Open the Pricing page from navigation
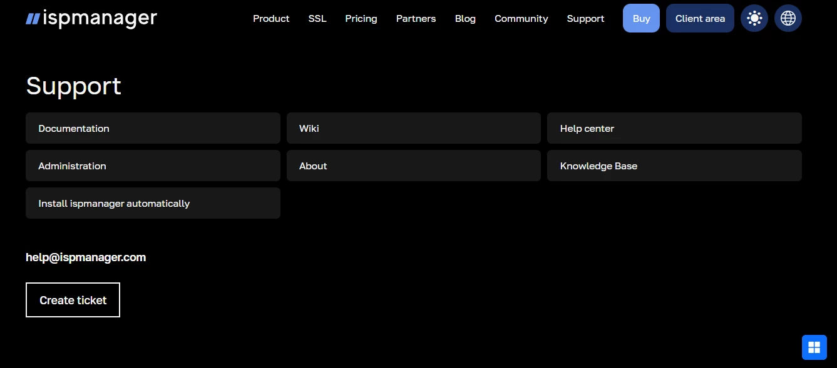Viewport: 837px width, 368px height. tap(361, 19)
